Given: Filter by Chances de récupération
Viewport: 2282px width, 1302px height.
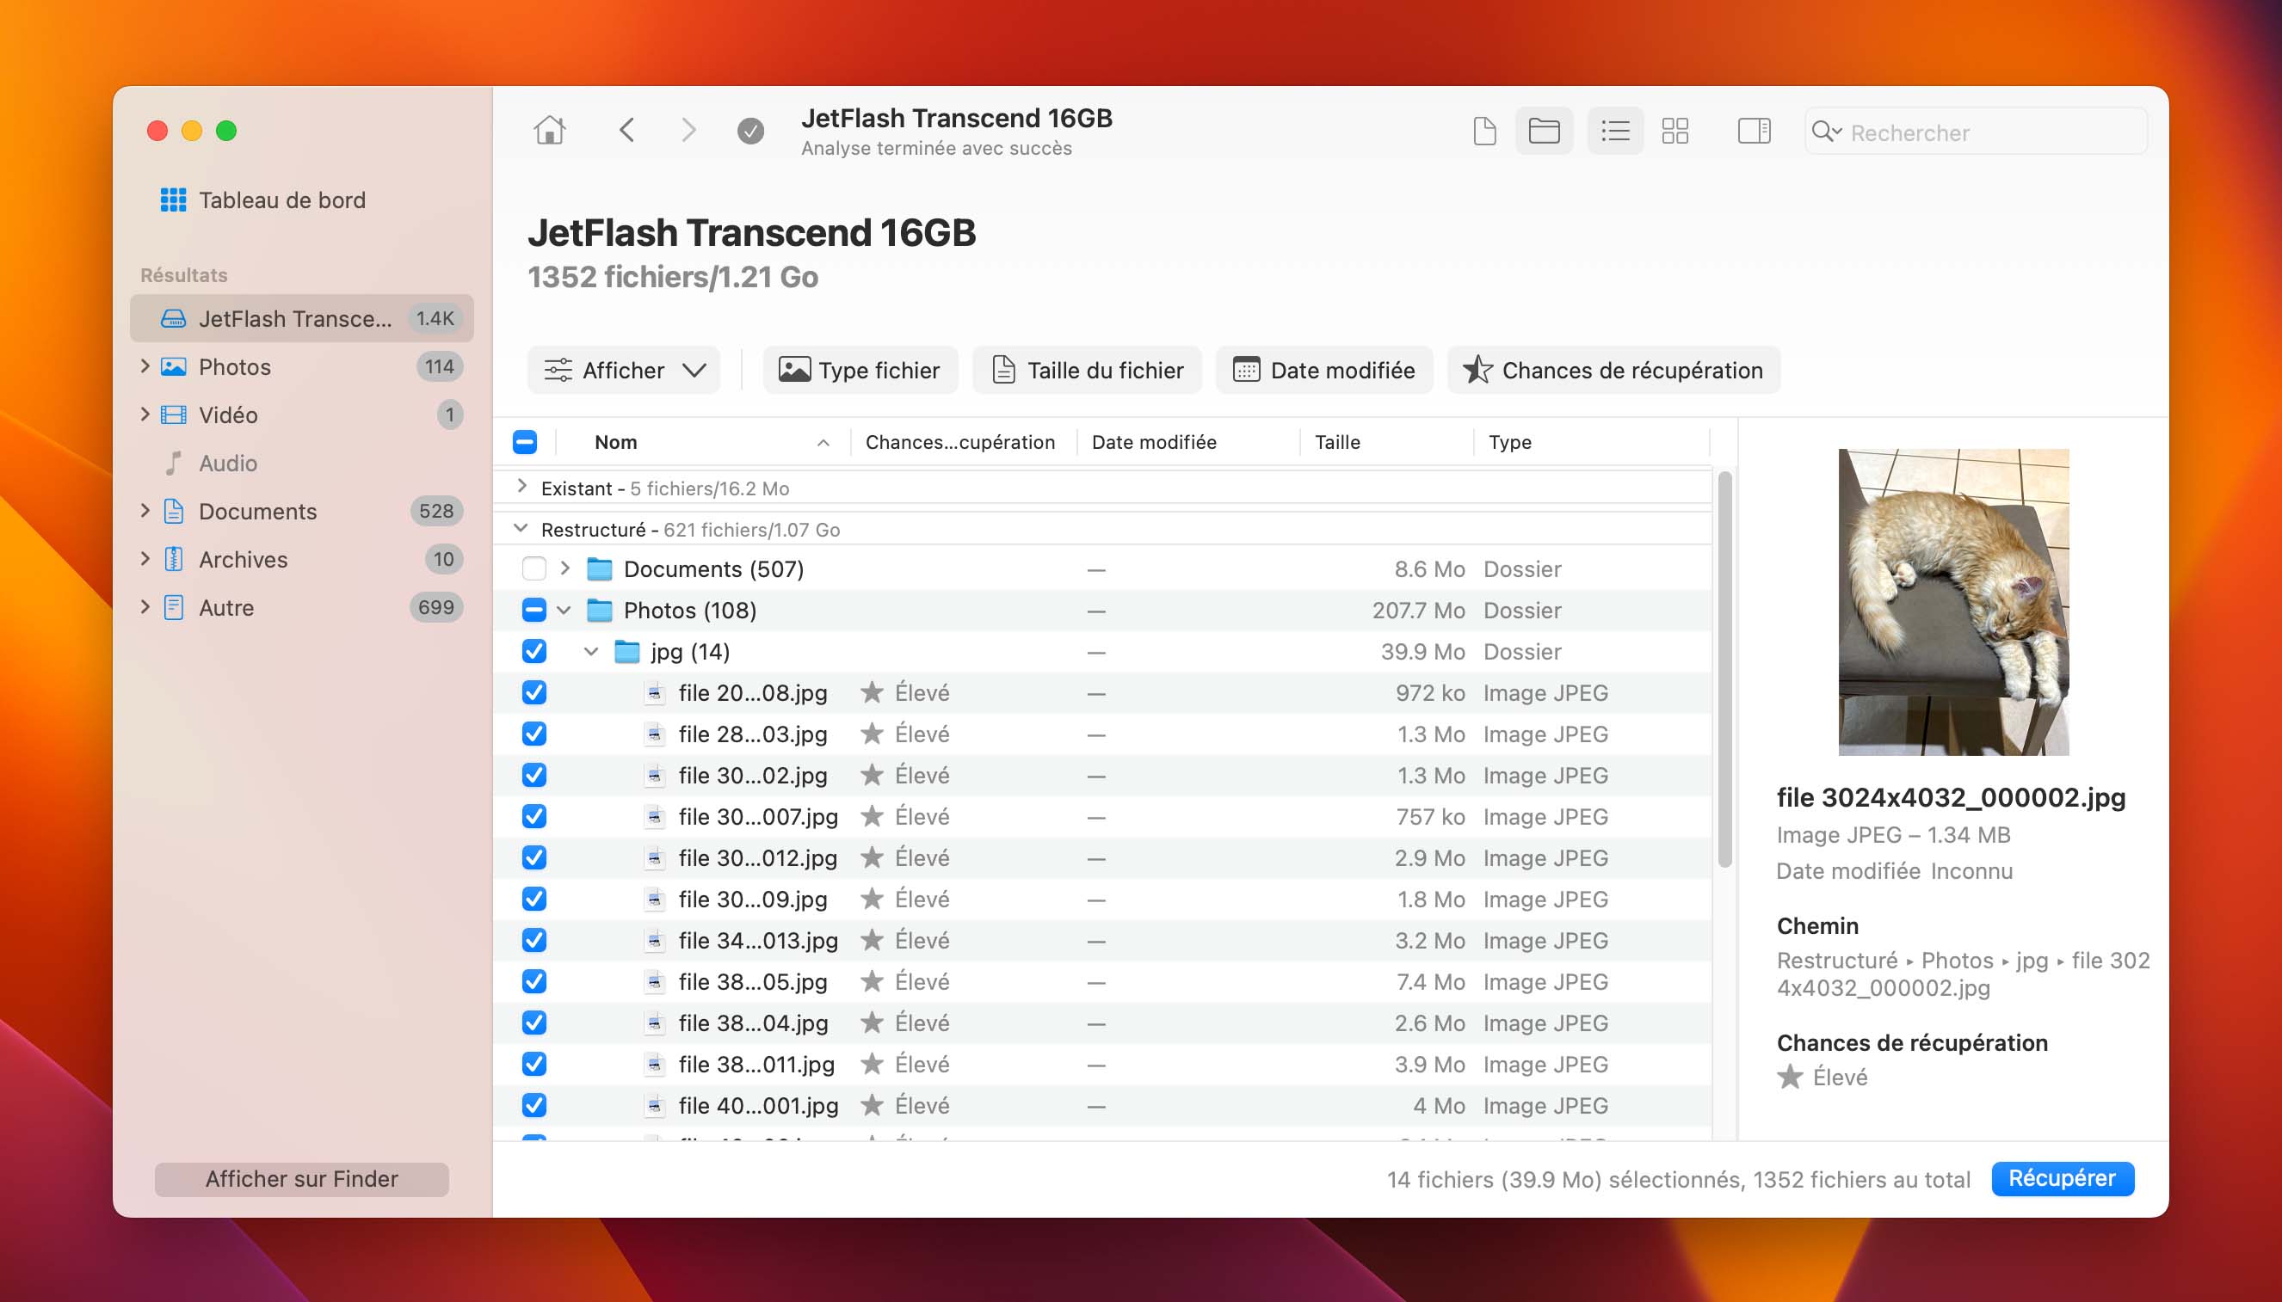Looking at the screenshot, I should pos(1613,370).
